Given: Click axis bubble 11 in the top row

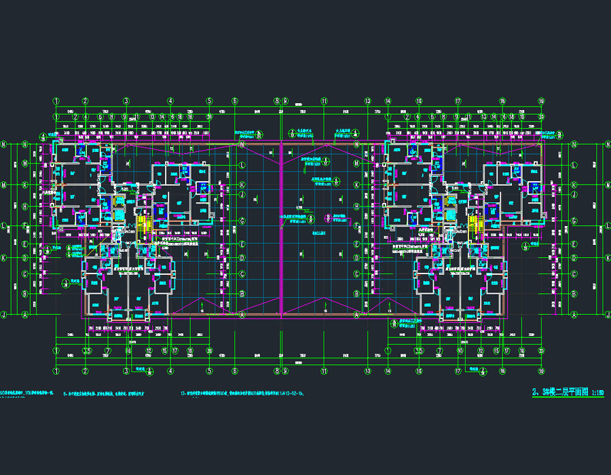Looking at the screenshot, I should coord(325,101).
